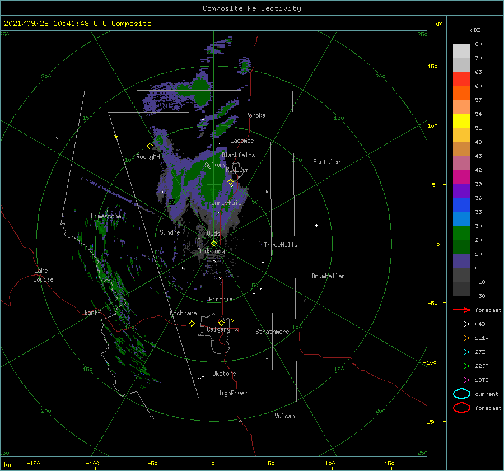504x471 pixels.
Task: Click the 65 dBZ red color swatch
Action: pos(461,79)
